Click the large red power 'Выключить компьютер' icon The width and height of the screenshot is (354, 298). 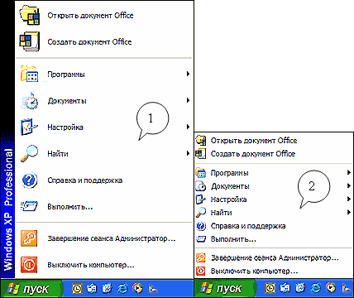tap(29, 265)
